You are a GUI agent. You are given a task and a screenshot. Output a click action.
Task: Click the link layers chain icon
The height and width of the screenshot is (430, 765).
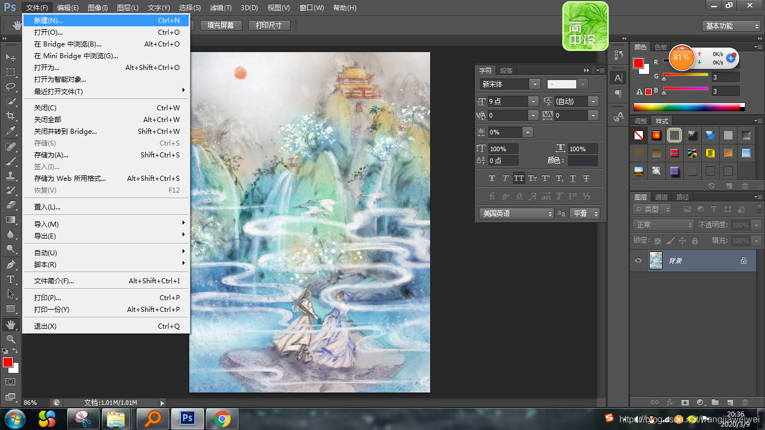pos(654,402)
